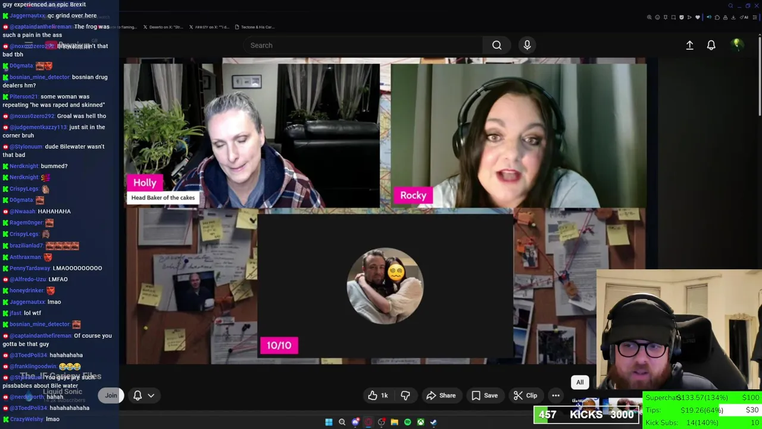Click chat message 'bosnian drug dealers hm?'
This screenshot has width=762, height=429.
click(55, 81)
